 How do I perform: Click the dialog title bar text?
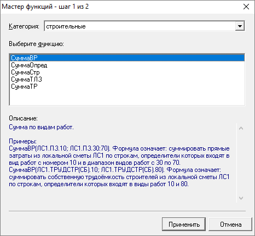[x=45, y=7]
